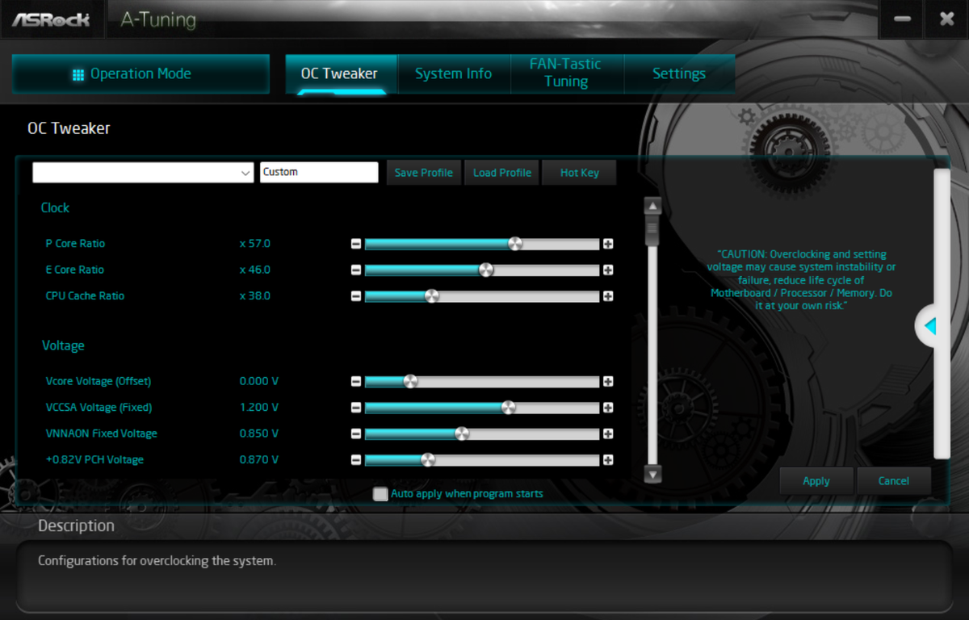This screenshot has height=620, width=969.
Task: Click the 0.870 V value
Action: [x=259, y=460]
